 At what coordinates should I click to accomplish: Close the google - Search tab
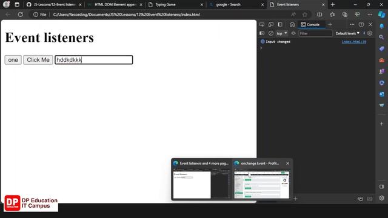tap(263, 5)
